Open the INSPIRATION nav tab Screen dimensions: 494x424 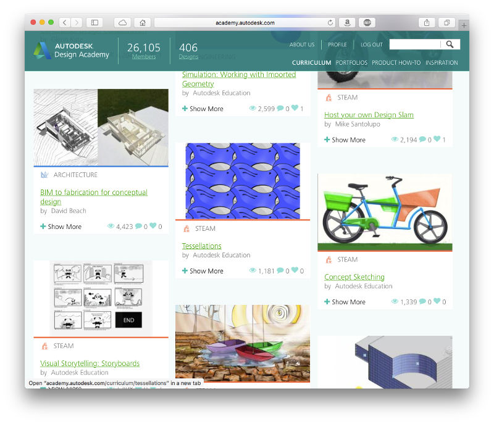click(x=442, y=62)
